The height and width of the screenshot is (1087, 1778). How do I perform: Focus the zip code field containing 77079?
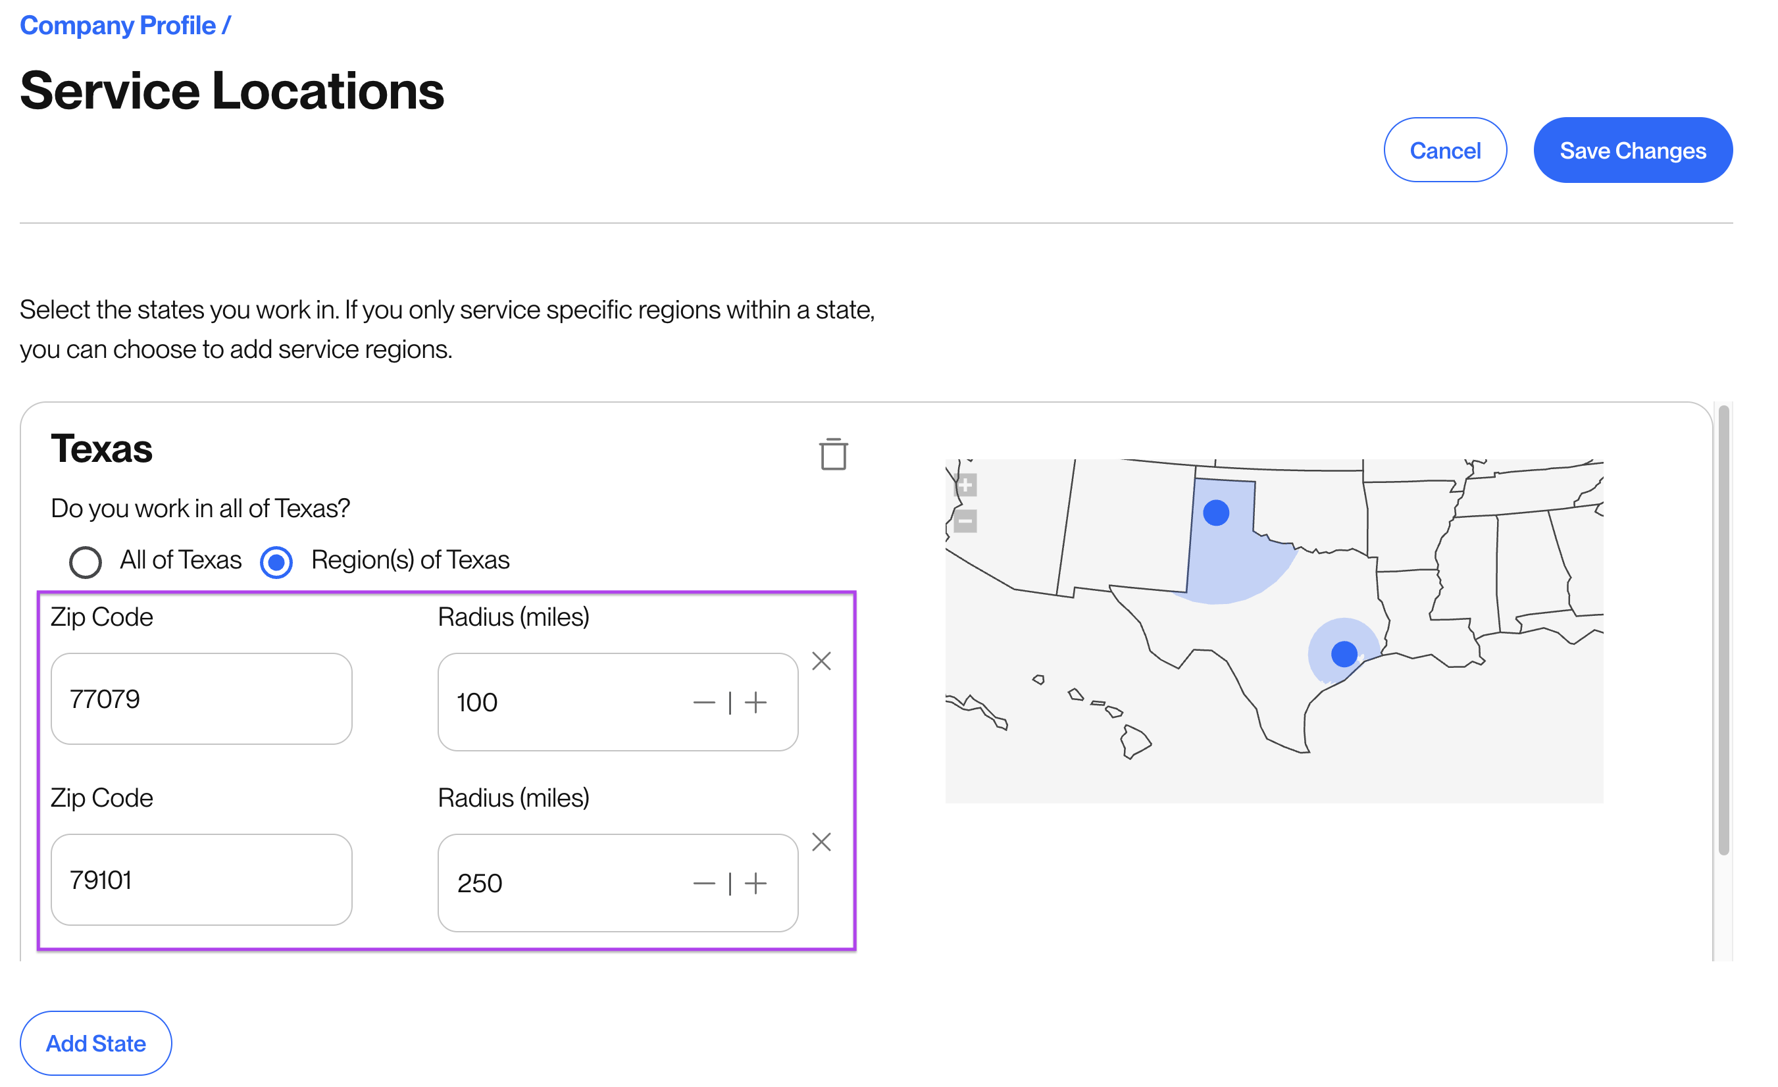[x=201, y=699]
